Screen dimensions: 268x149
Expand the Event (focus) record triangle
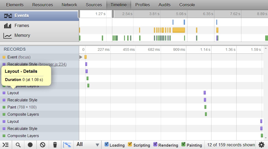pyautogui.click(x=81, y=57)
